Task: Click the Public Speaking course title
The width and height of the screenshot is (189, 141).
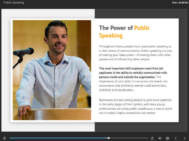Action: [14, 3]
